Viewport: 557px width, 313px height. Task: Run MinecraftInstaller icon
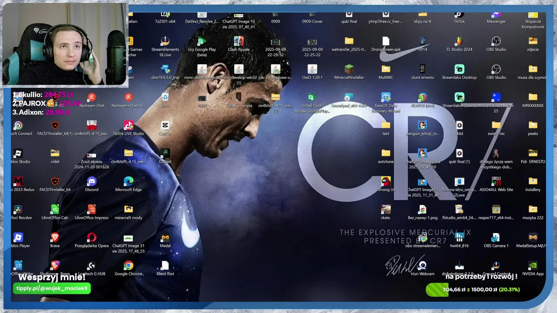[x=349, y=72]
